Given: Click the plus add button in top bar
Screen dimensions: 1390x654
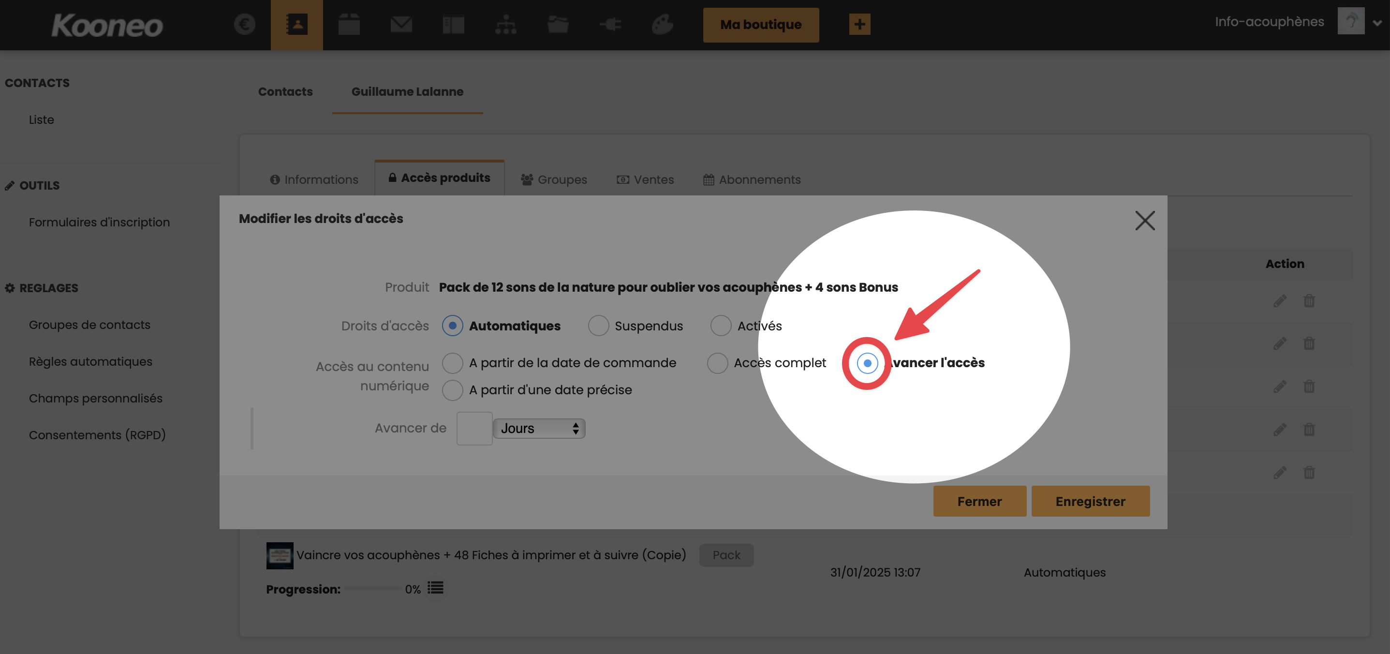Looking at the screenshot, I should pyautogui.click(x=859, y=24).
